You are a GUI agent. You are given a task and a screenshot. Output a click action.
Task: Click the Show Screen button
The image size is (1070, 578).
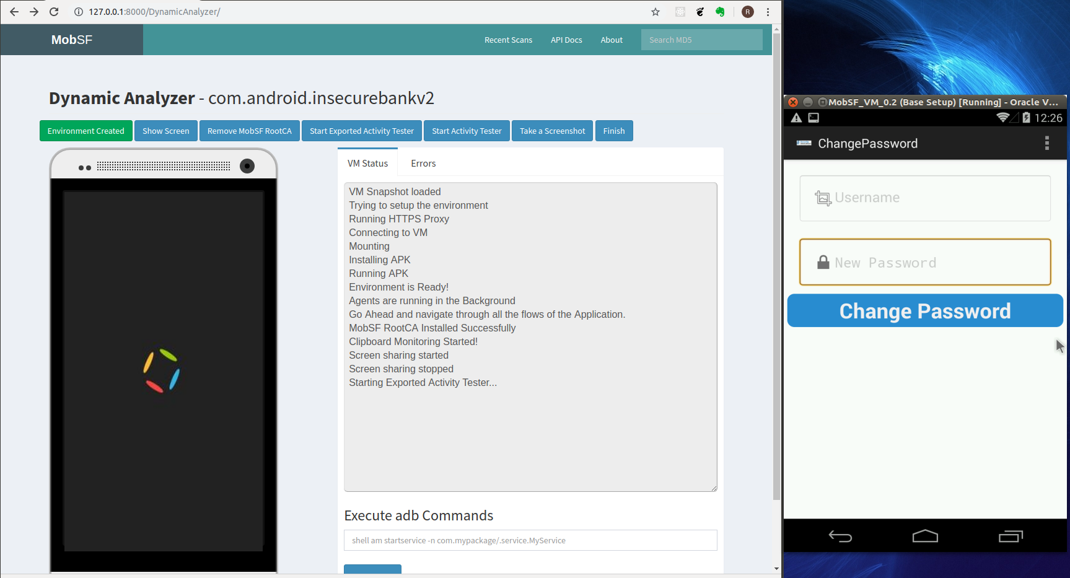coord(166,131)
